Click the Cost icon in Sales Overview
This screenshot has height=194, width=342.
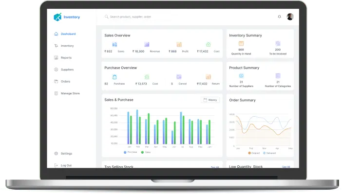(209, 45)
